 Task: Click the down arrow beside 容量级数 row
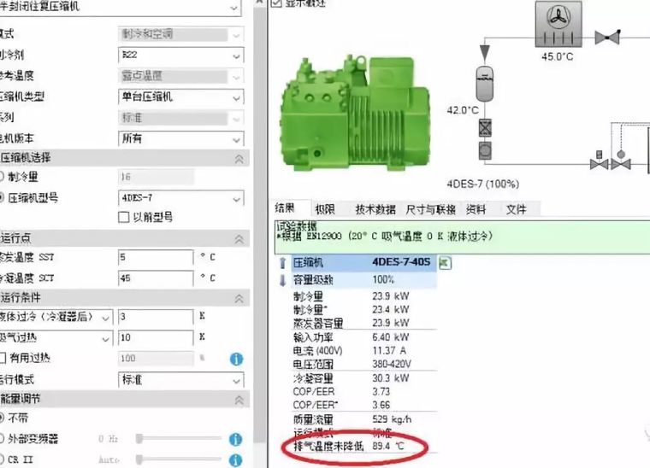click(x=282, y=280)
